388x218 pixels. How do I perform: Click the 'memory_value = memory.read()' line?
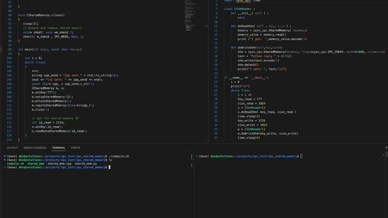[x=262, y=35]
